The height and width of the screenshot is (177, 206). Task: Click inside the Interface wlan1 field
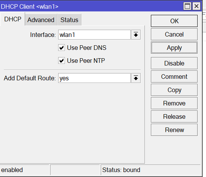[94, 35]
